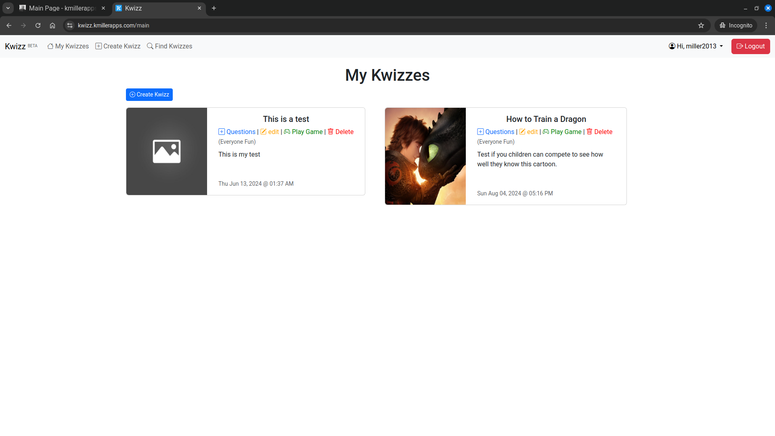Image resolution: width=775 pixels, height=436 pixels.
Task: Click the plus icon before Questions on This is a test
Action: (x=222, y=132)
